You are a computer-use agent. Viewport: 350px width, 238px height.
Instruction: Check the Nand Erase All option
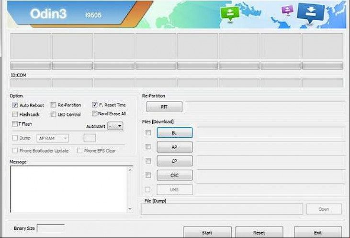coord(95,114)
